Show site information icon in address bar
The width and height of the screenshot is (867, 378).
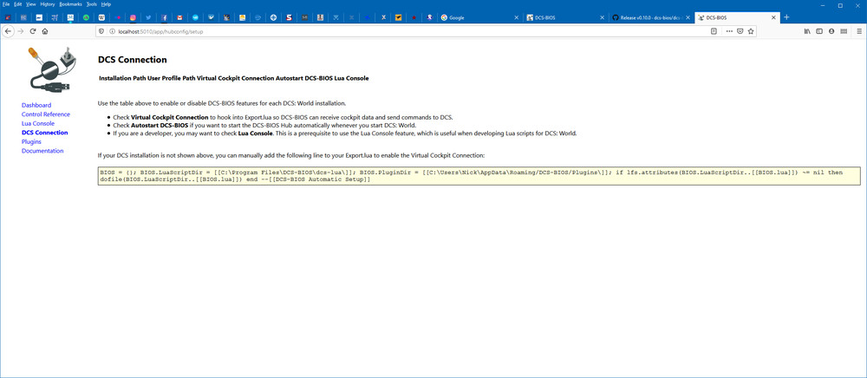111,31
